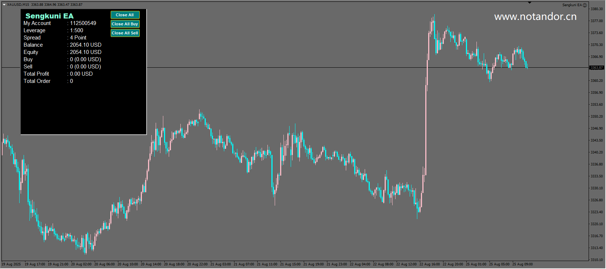Click time axis label 21 Aug 11:00
The image size is (606, 269).
coord(267,264)
